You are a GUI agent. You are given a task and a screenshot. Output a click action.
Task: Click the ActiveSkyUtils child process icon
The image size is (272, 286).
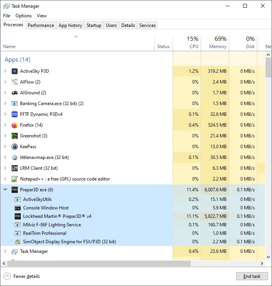click(x=18, y=199)
